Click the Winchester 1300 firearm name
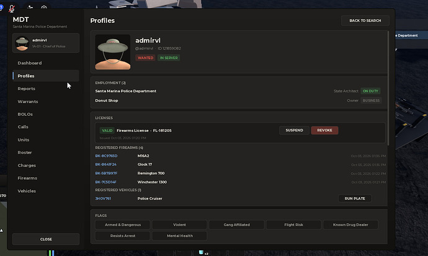The height and width of the screenshot is (256, 428). pos(152,182)
